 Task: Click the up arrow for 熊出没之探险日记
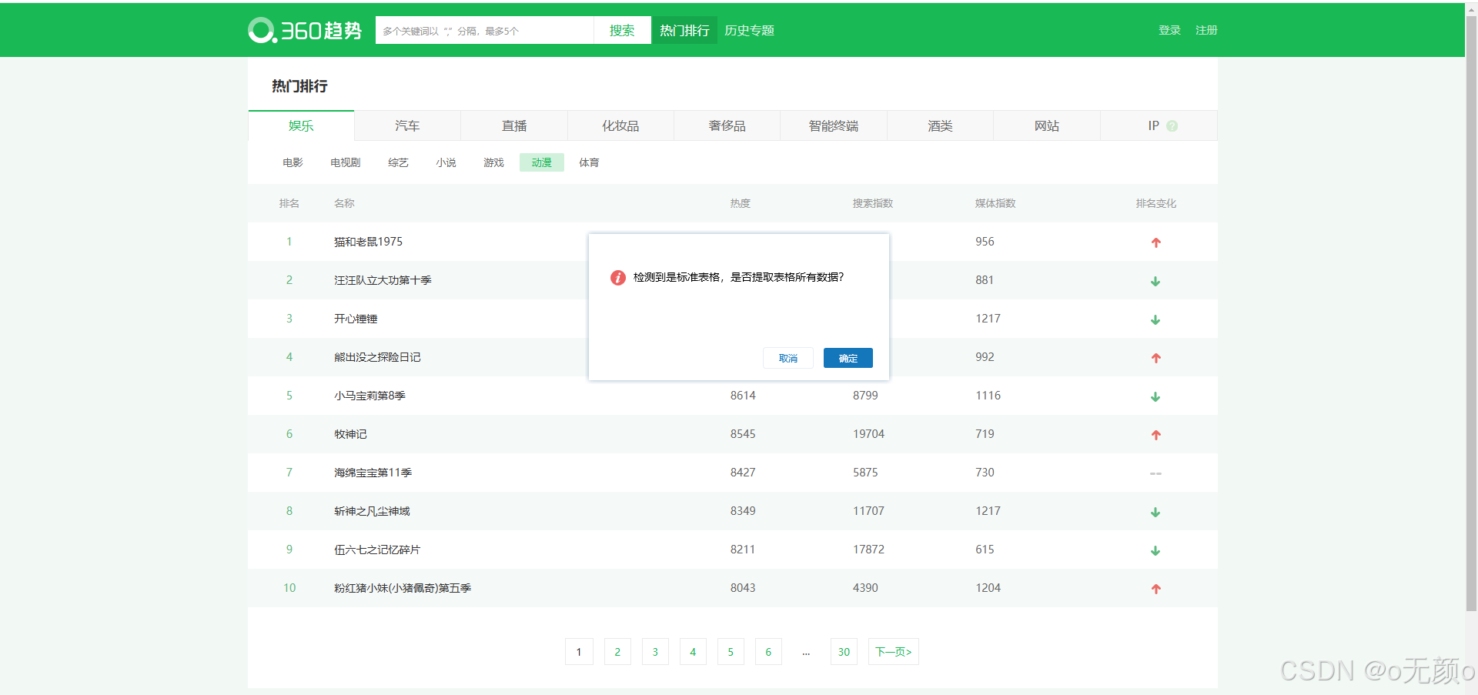pyautogui.click(x=1155, y=358)
